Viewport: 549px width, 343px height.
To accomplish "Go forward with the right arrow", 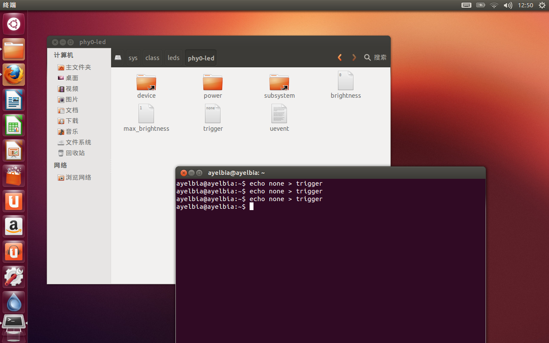I will click(354, 57).
